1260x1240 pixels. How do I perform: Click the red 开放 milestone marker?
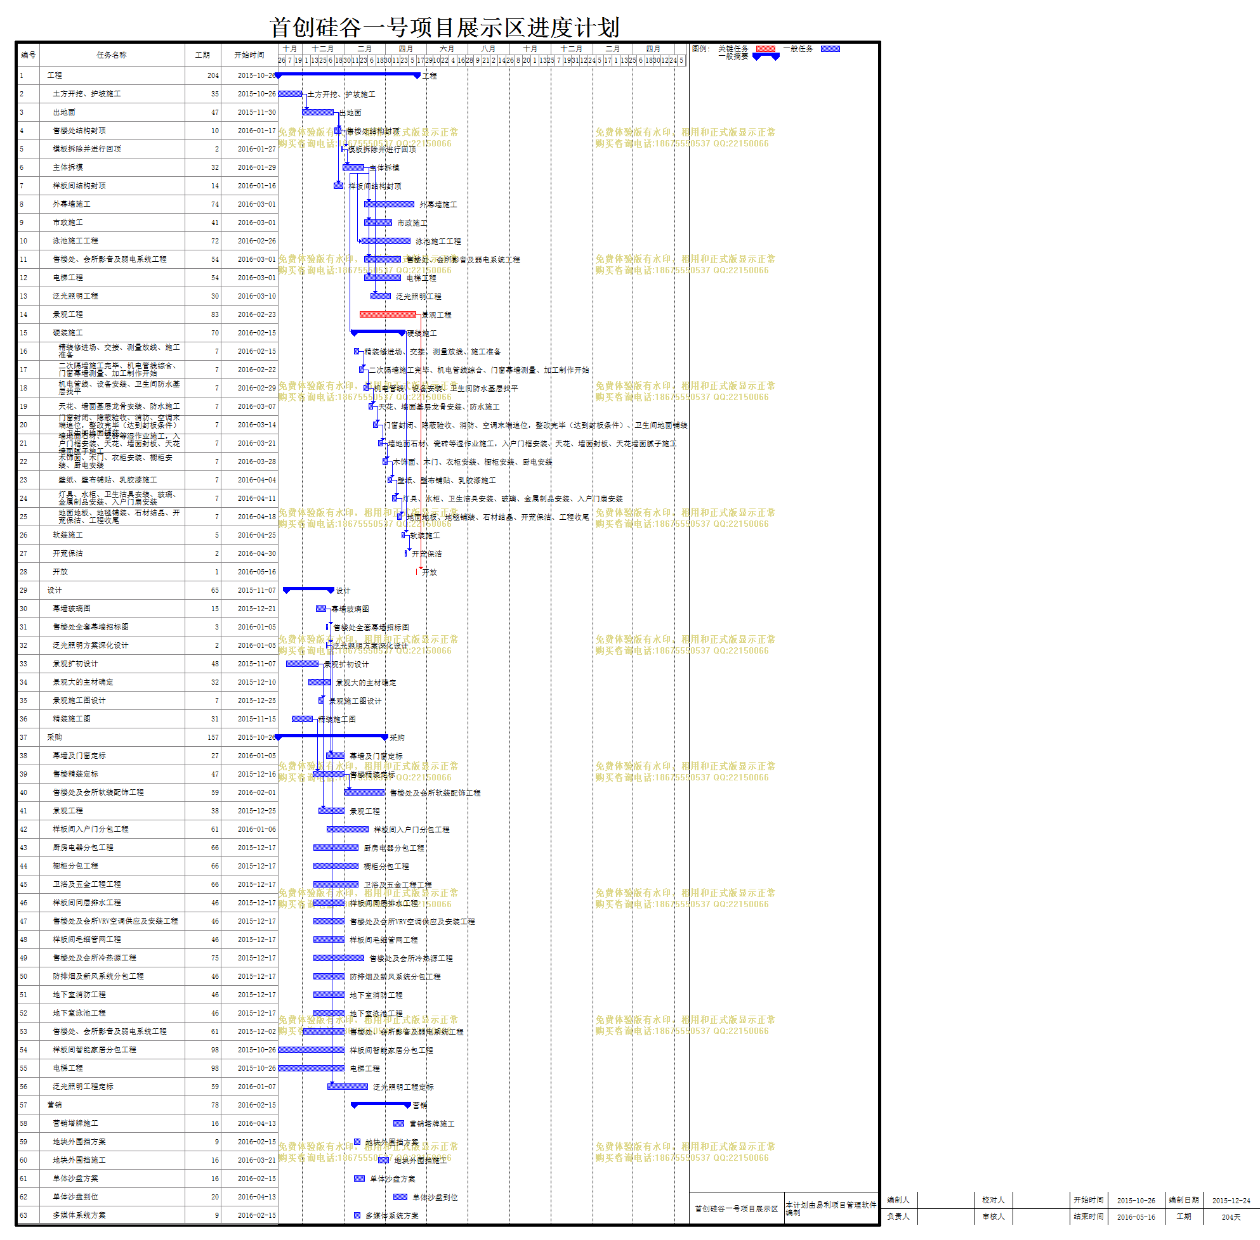click(x=417, y=572)
